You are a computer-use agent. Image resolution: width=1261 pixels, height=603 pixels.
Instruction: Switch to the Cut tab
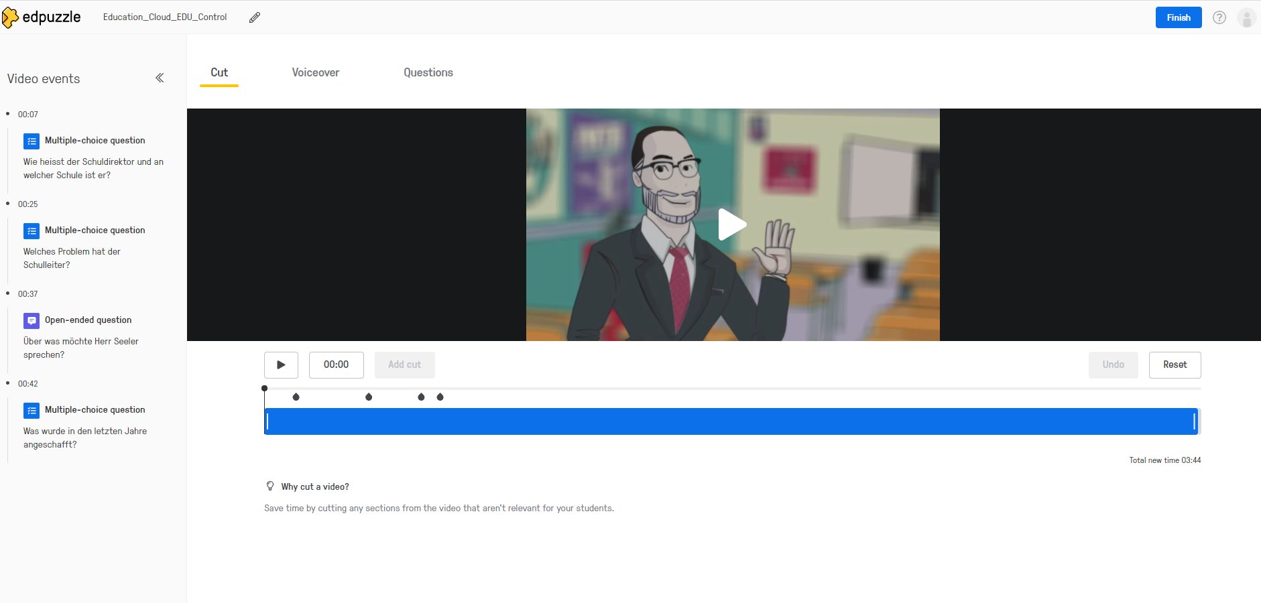219,72
